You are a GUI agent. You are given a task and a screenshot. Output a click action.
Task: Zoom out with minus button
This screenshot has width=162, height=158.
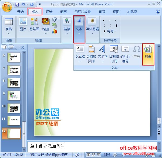pos(115,155)
